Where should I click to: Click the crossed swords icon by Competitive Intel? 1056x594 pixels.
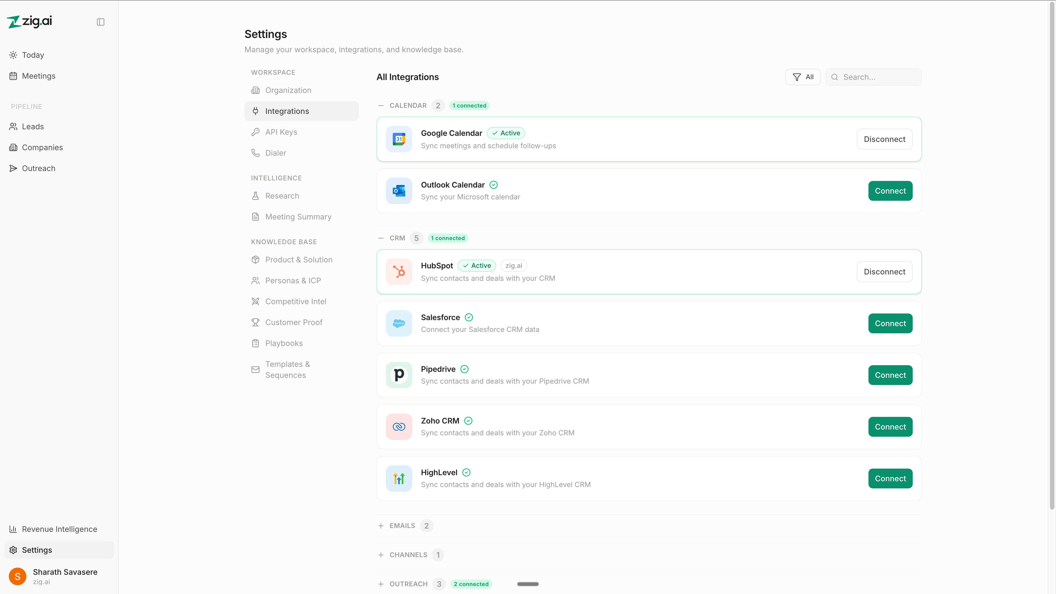(x=255, y=301)
